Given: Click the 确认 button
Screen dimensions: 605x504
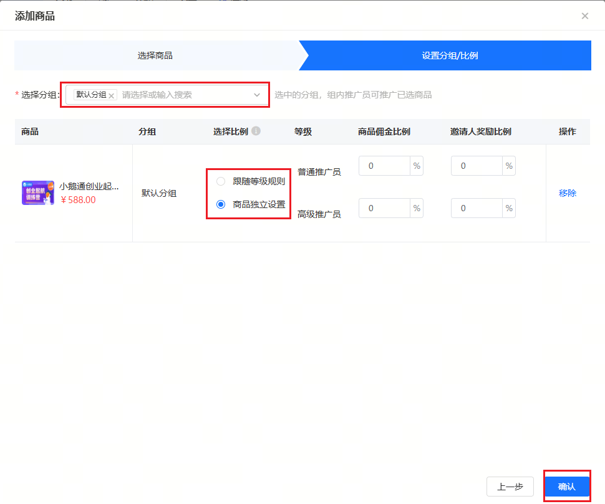Looking at the screenshot, I should click(566, 487).
